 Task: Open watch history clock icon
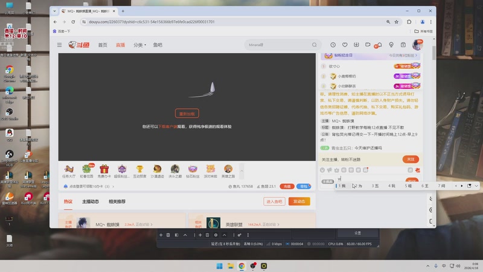click(x=333, y=45)
